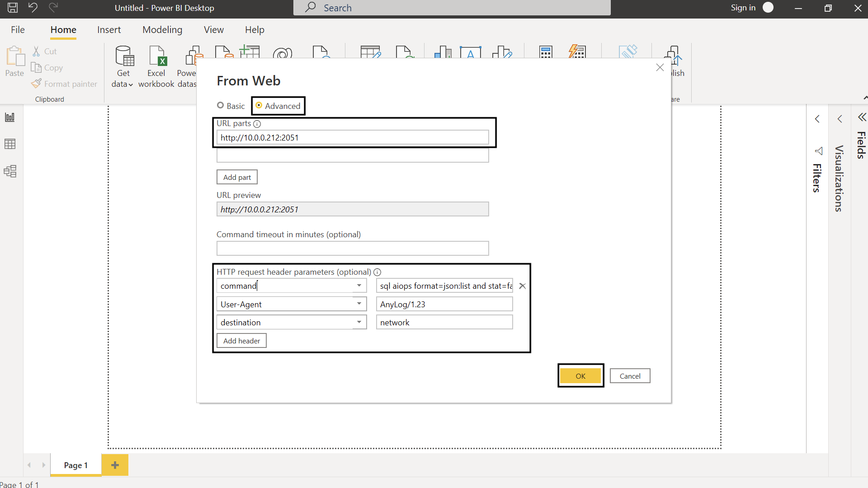Expand the Visualizations pane chevron
868x488 pixels.
(840, 119)
